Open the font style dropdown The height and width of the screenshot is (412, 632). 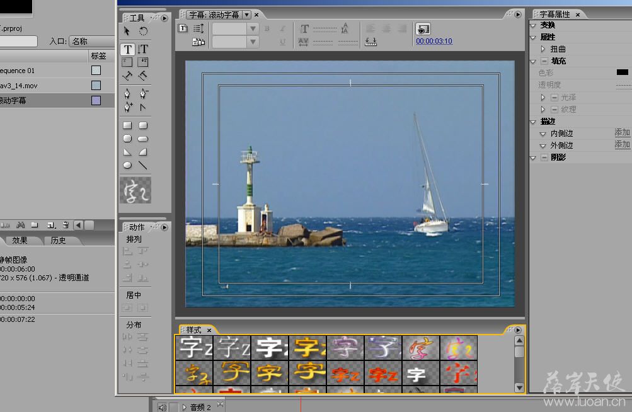(x=253, y=42)
